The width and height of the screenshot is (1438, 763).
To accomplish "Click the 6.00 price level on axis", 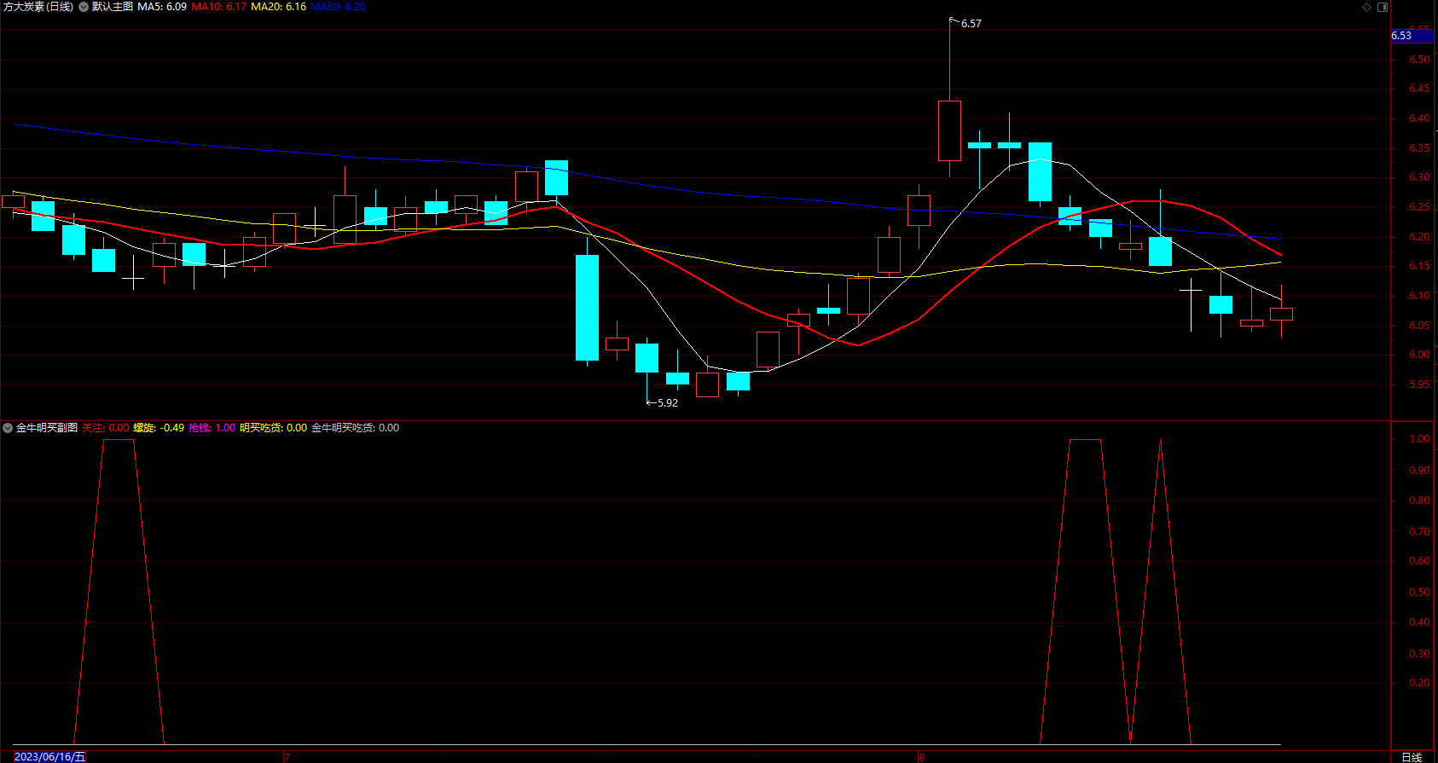I will point(1419,355).
